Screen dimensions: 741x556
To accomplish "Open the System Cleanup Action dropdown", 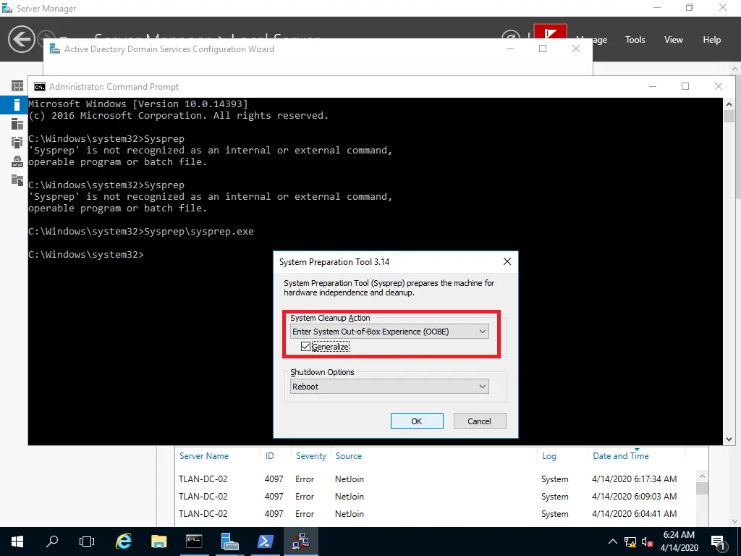I will [x=389, y=332].
